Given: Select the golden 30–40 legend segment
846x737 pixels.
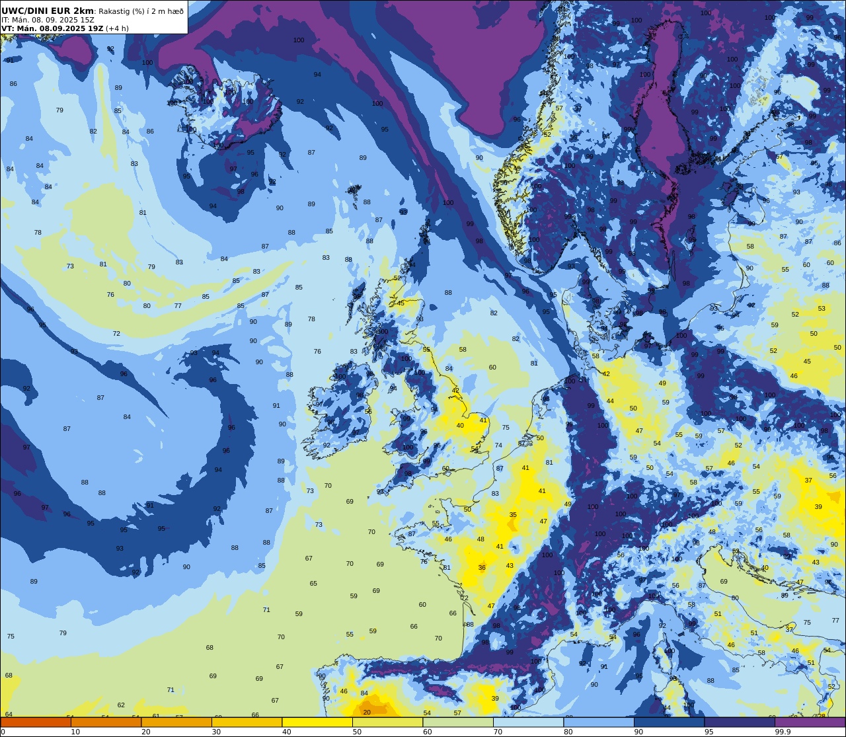Looking at the screenshot, I should (247, 722).
